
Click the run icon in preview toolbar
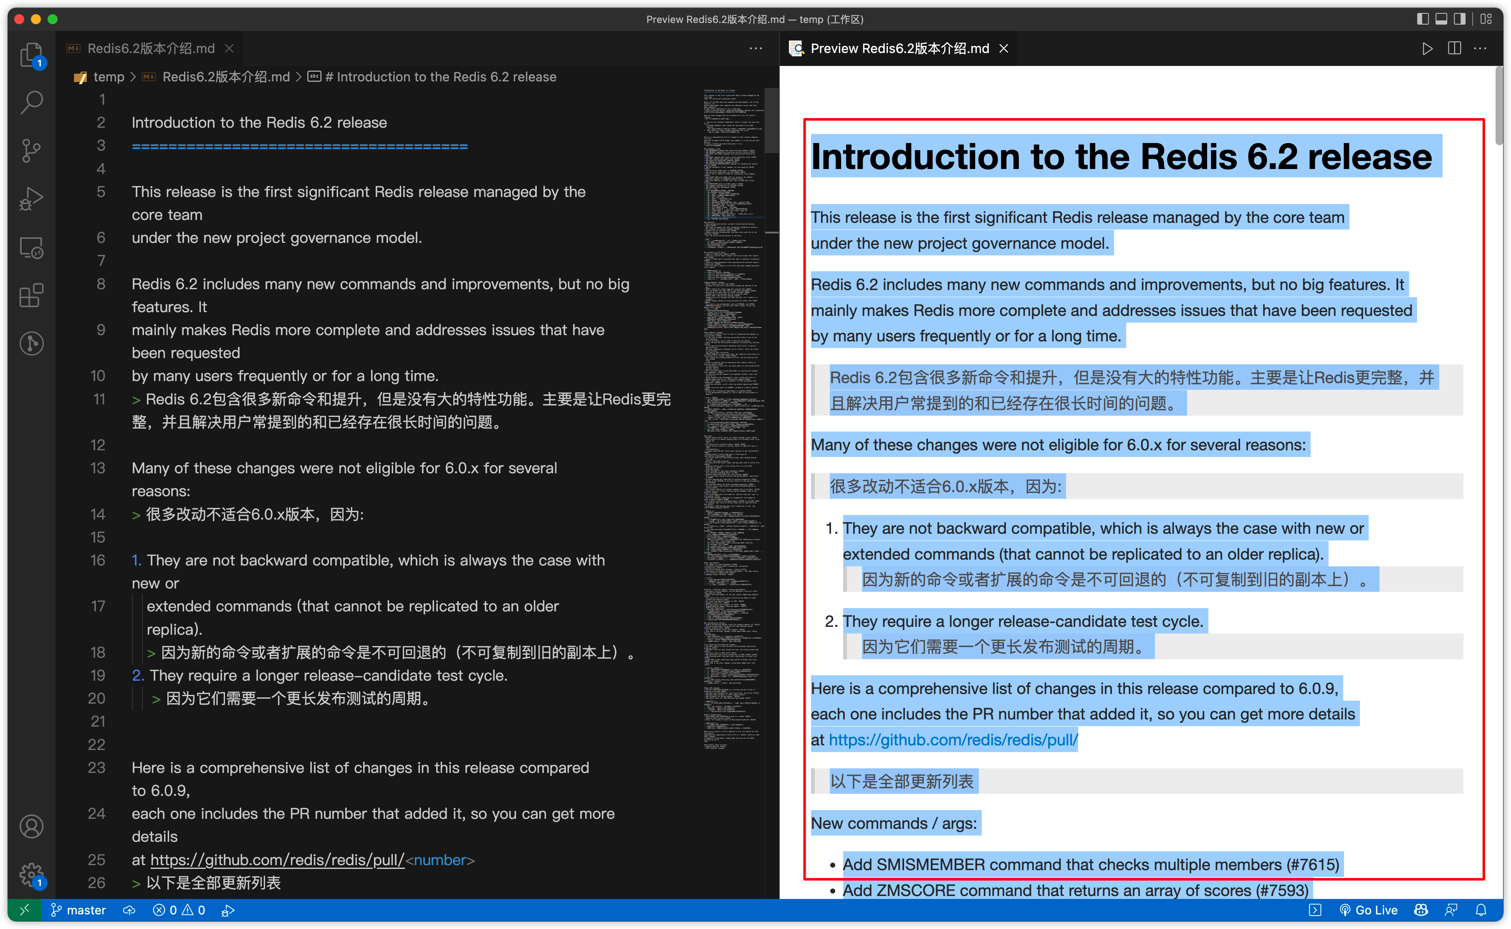click(x=1428, y=48)
